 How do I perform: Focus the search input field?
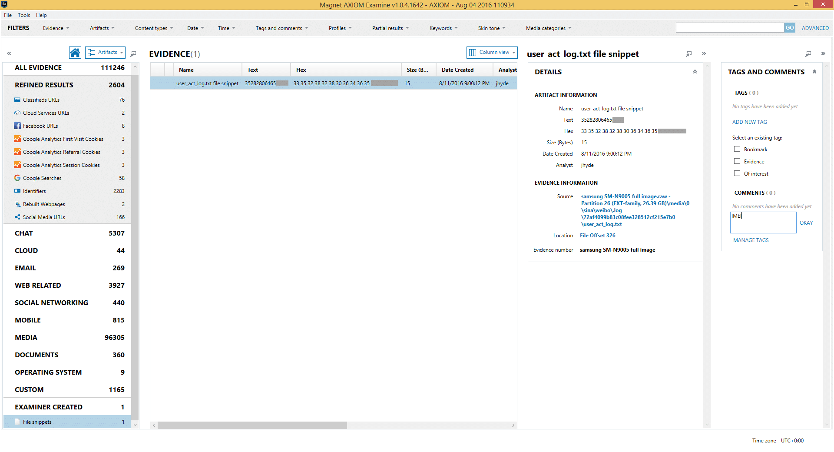coord(730,28)
